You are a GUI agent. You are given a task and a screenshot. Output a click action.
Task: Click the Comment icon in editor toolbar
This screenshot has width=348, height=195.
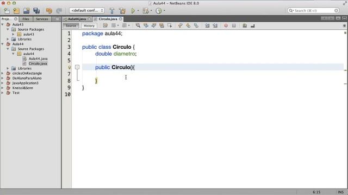[x=245, y=25]
